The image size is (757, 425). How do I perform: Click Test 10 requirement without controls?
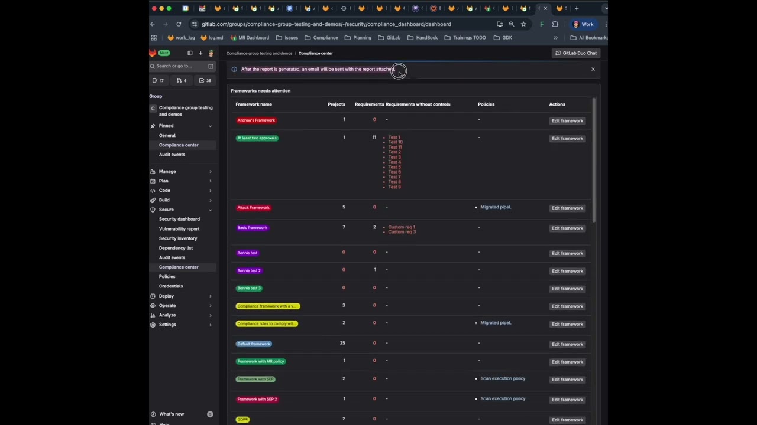[395, 142]
